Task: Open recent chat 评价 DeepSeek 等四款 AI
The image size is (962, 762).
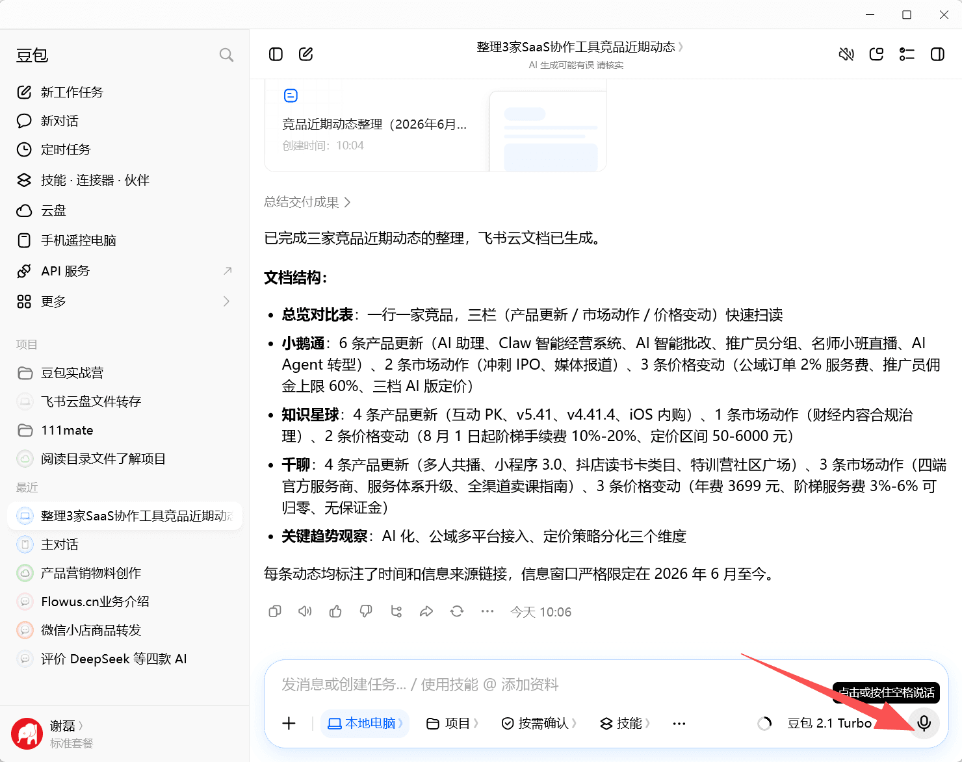Action: point(124,659)
